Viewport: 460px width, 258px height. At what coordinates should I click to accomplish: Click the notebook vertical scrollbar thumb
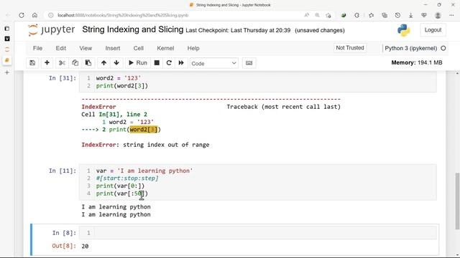457,201
